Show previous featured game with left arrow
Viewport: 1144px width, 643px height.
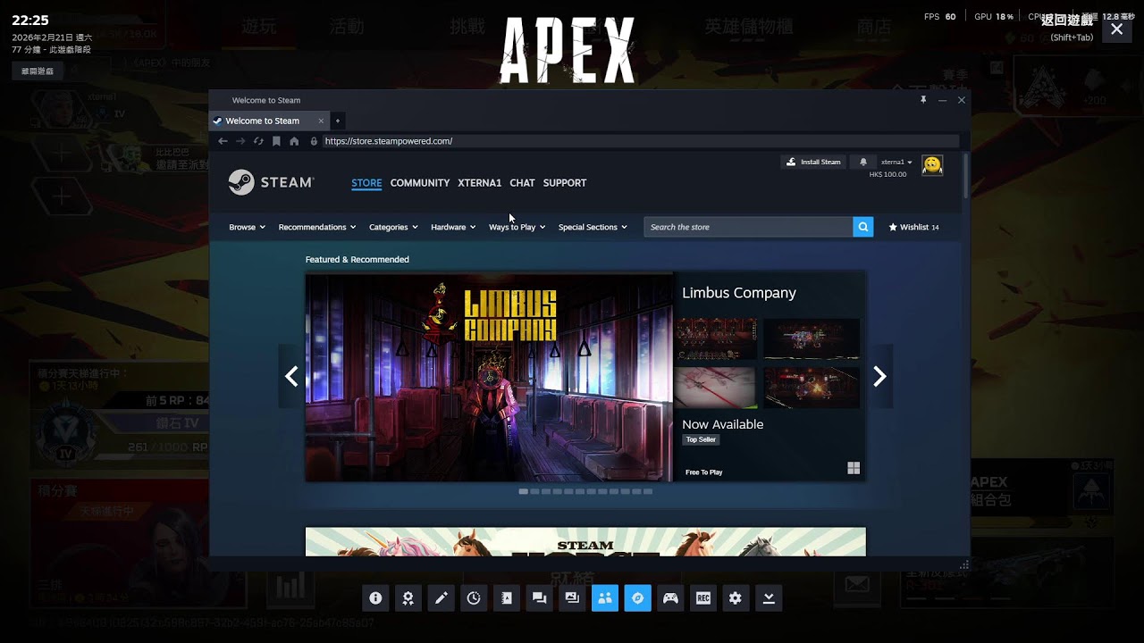tap(291, 376)
